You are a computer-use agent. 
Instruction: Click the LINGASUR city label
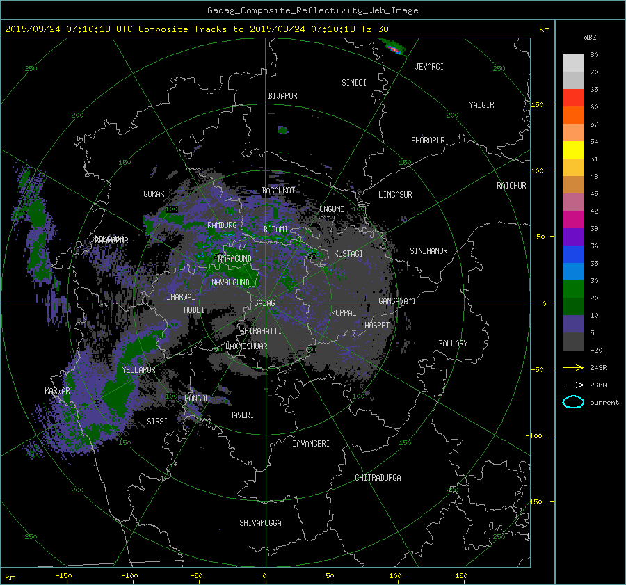point(395,195)
